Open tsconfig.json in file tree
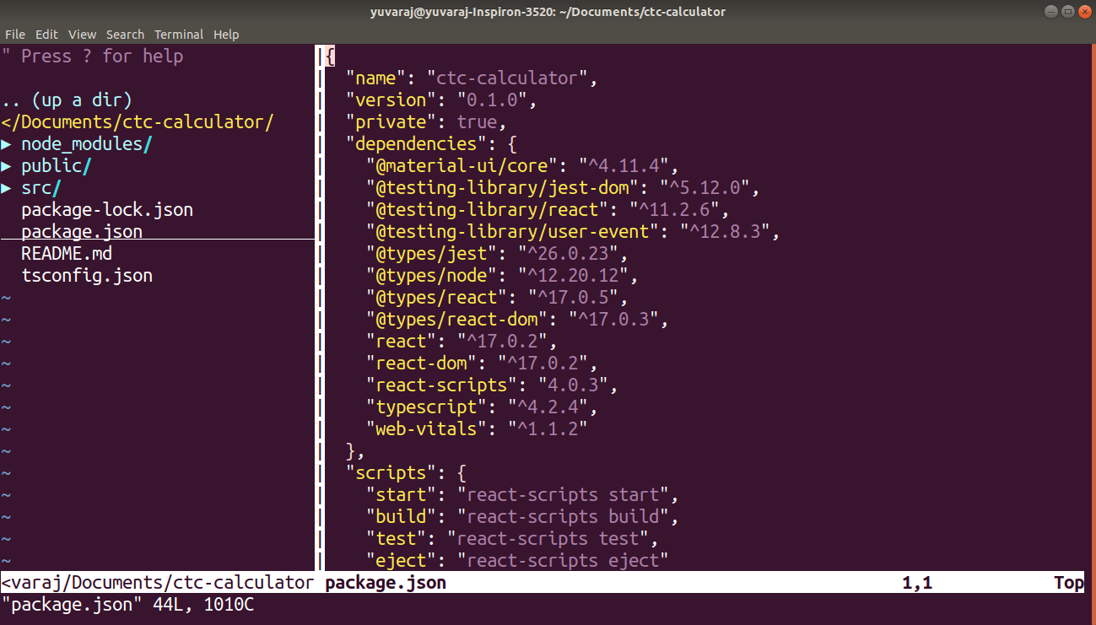Screen dimensions: 1096x625 tap(87, 276)
